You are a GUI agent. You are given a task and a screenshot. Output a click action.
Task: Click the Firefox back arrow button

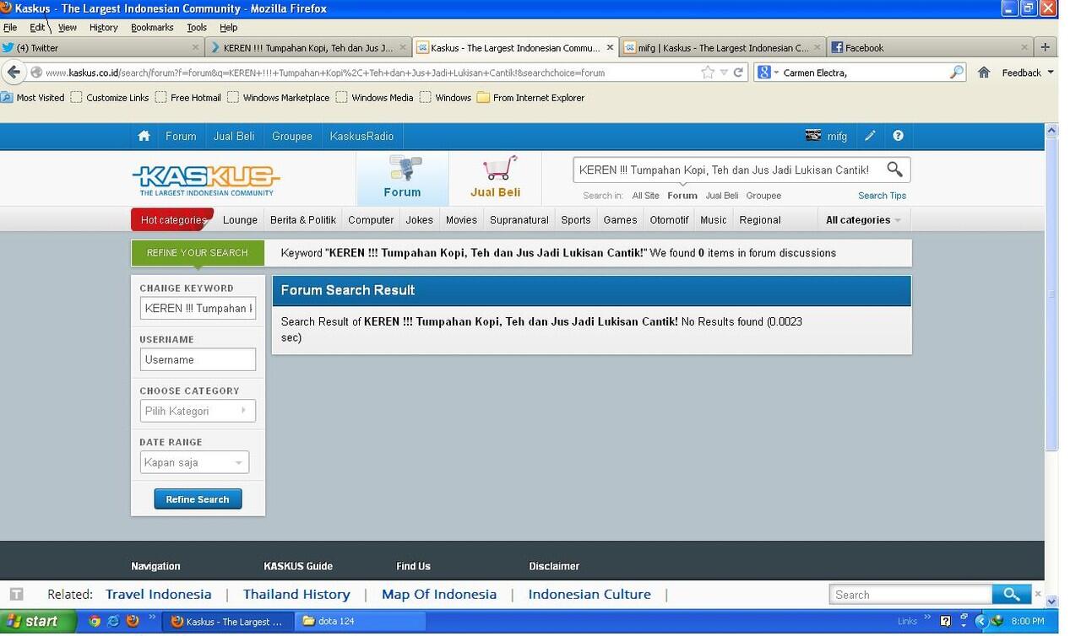point(13,73)
